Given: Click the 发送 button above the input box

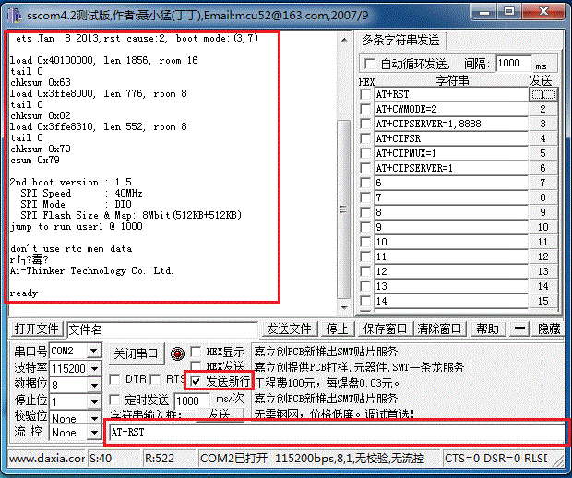Looking at the screenshot, I should [220, 414].
